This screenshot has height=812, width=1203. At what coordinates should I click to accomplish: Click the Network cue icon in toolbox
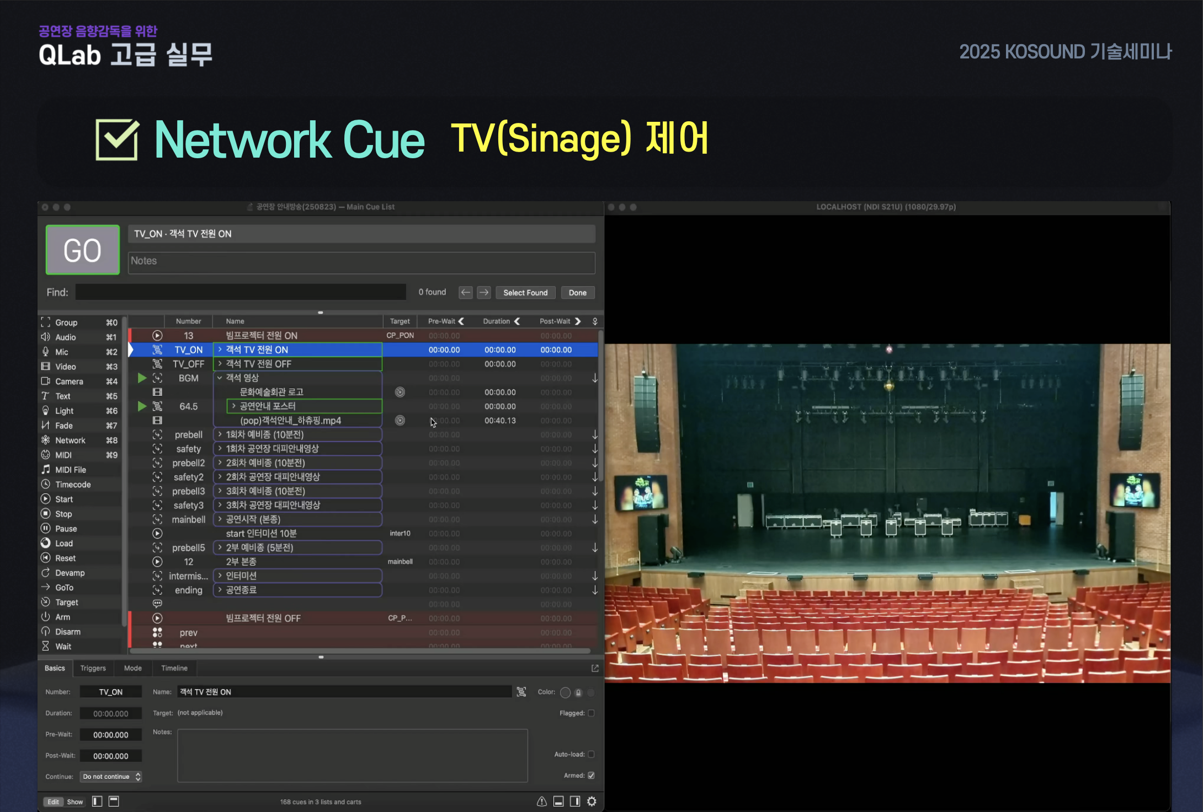46,440
